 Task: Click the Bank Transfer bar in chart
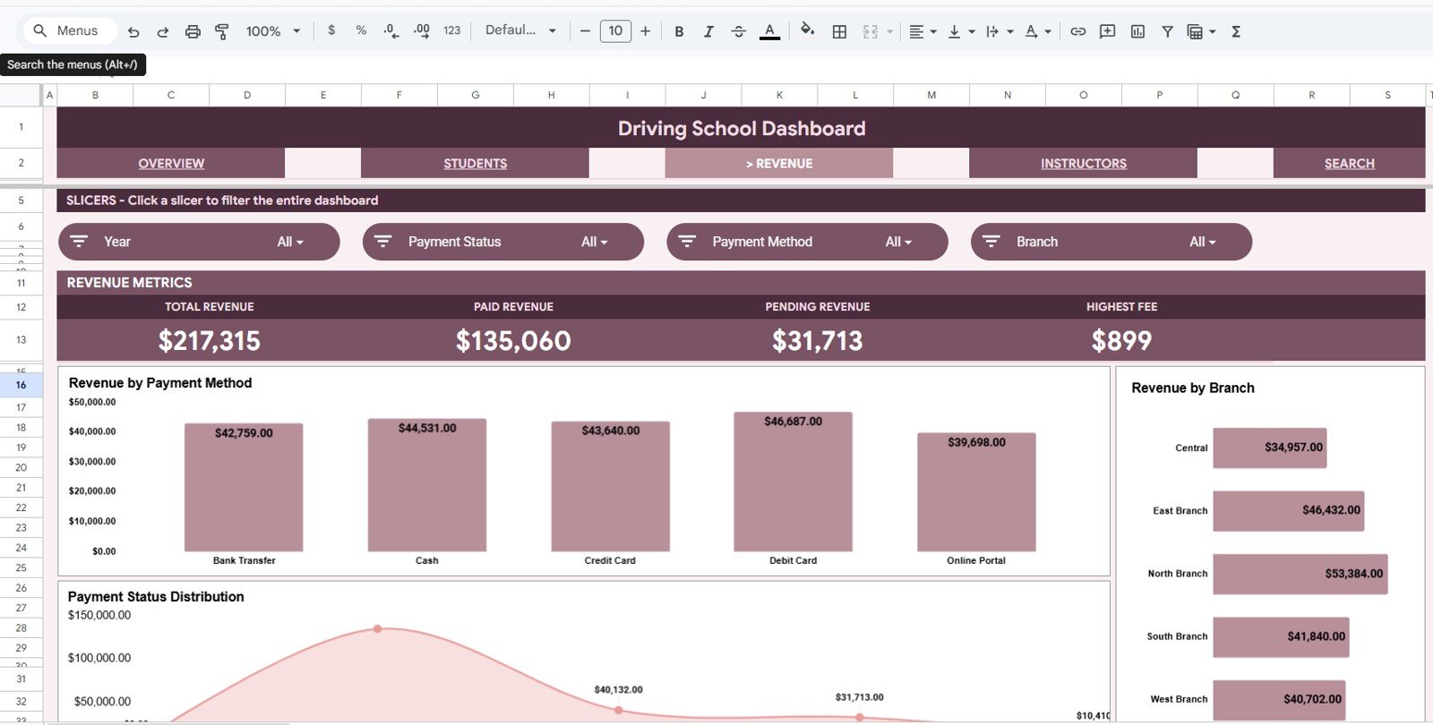click(244, 488)
